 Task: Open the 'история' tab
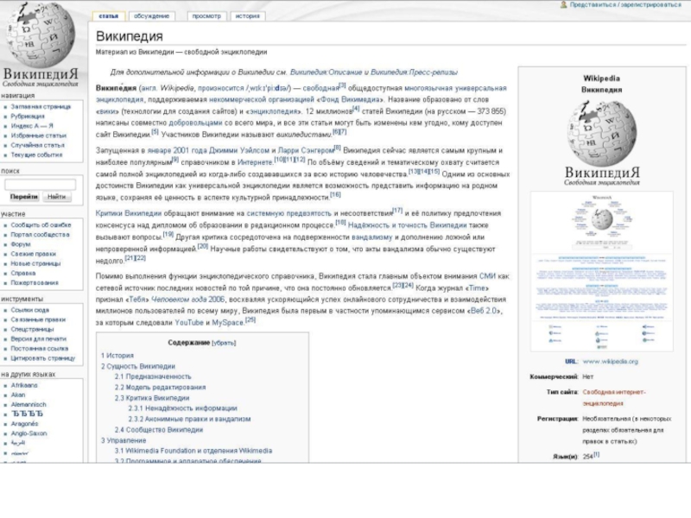pyautogui.click(x=247, y=16)
